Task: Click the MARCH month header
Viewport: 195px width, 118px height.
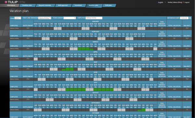Action: click(x=95, y=42)
